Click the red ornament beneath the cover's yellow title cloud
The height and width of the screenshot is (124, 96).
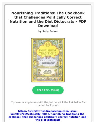click(48, 57)
